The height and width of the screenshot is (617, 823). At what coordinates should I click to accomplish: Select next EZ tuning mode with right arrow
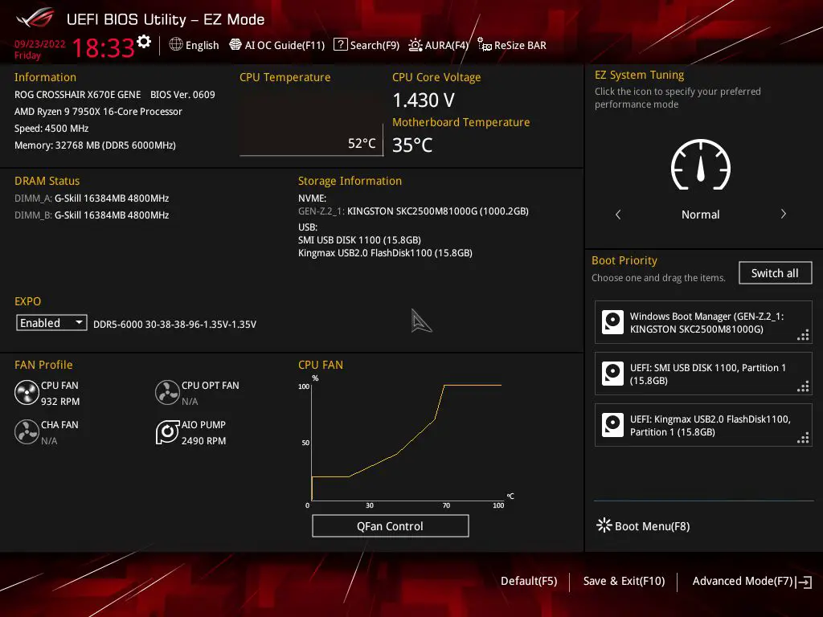[783, 214]
